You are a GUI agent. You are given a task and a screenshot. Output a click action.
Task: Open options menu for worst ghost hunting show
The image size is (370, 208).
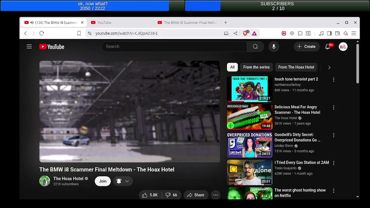click(x=334, y=191)
